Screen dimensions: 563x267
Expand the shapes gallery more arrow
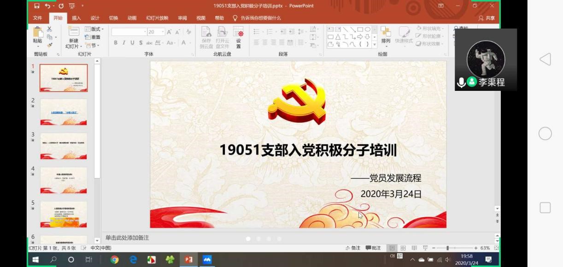click(x=374, y=45)
